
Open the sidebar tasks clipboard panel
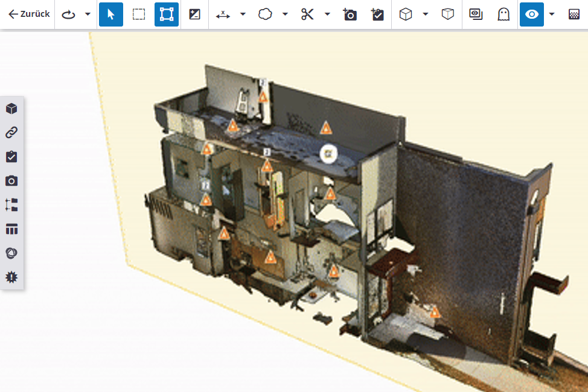(x=11, y=157)
